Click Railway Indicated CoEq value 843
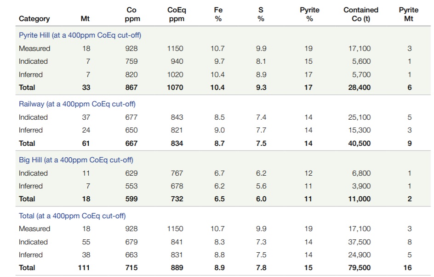This screenshot has height=277, width=434. point(177,117)
